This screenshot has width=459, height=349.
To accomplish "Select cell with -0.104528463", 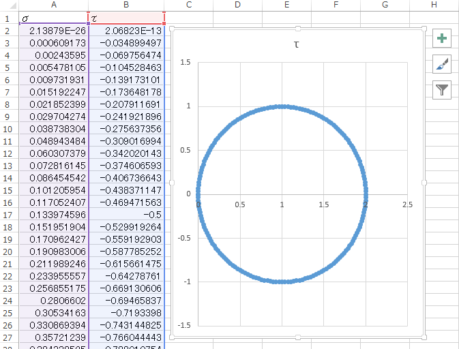I will pos(126,67).
